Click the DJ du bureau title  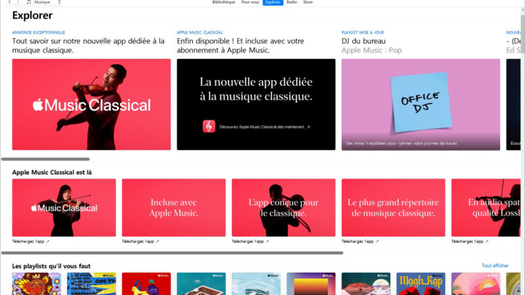point(364,41)
